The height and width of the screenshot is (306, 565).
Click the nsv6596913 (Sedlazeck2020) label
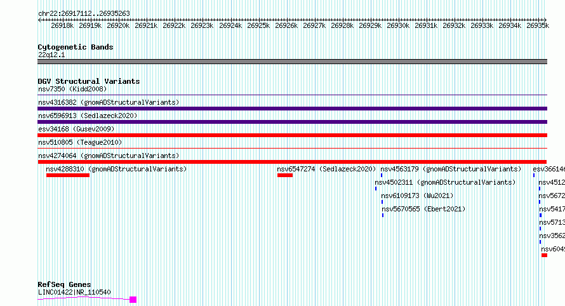click(x=88, y=116)
